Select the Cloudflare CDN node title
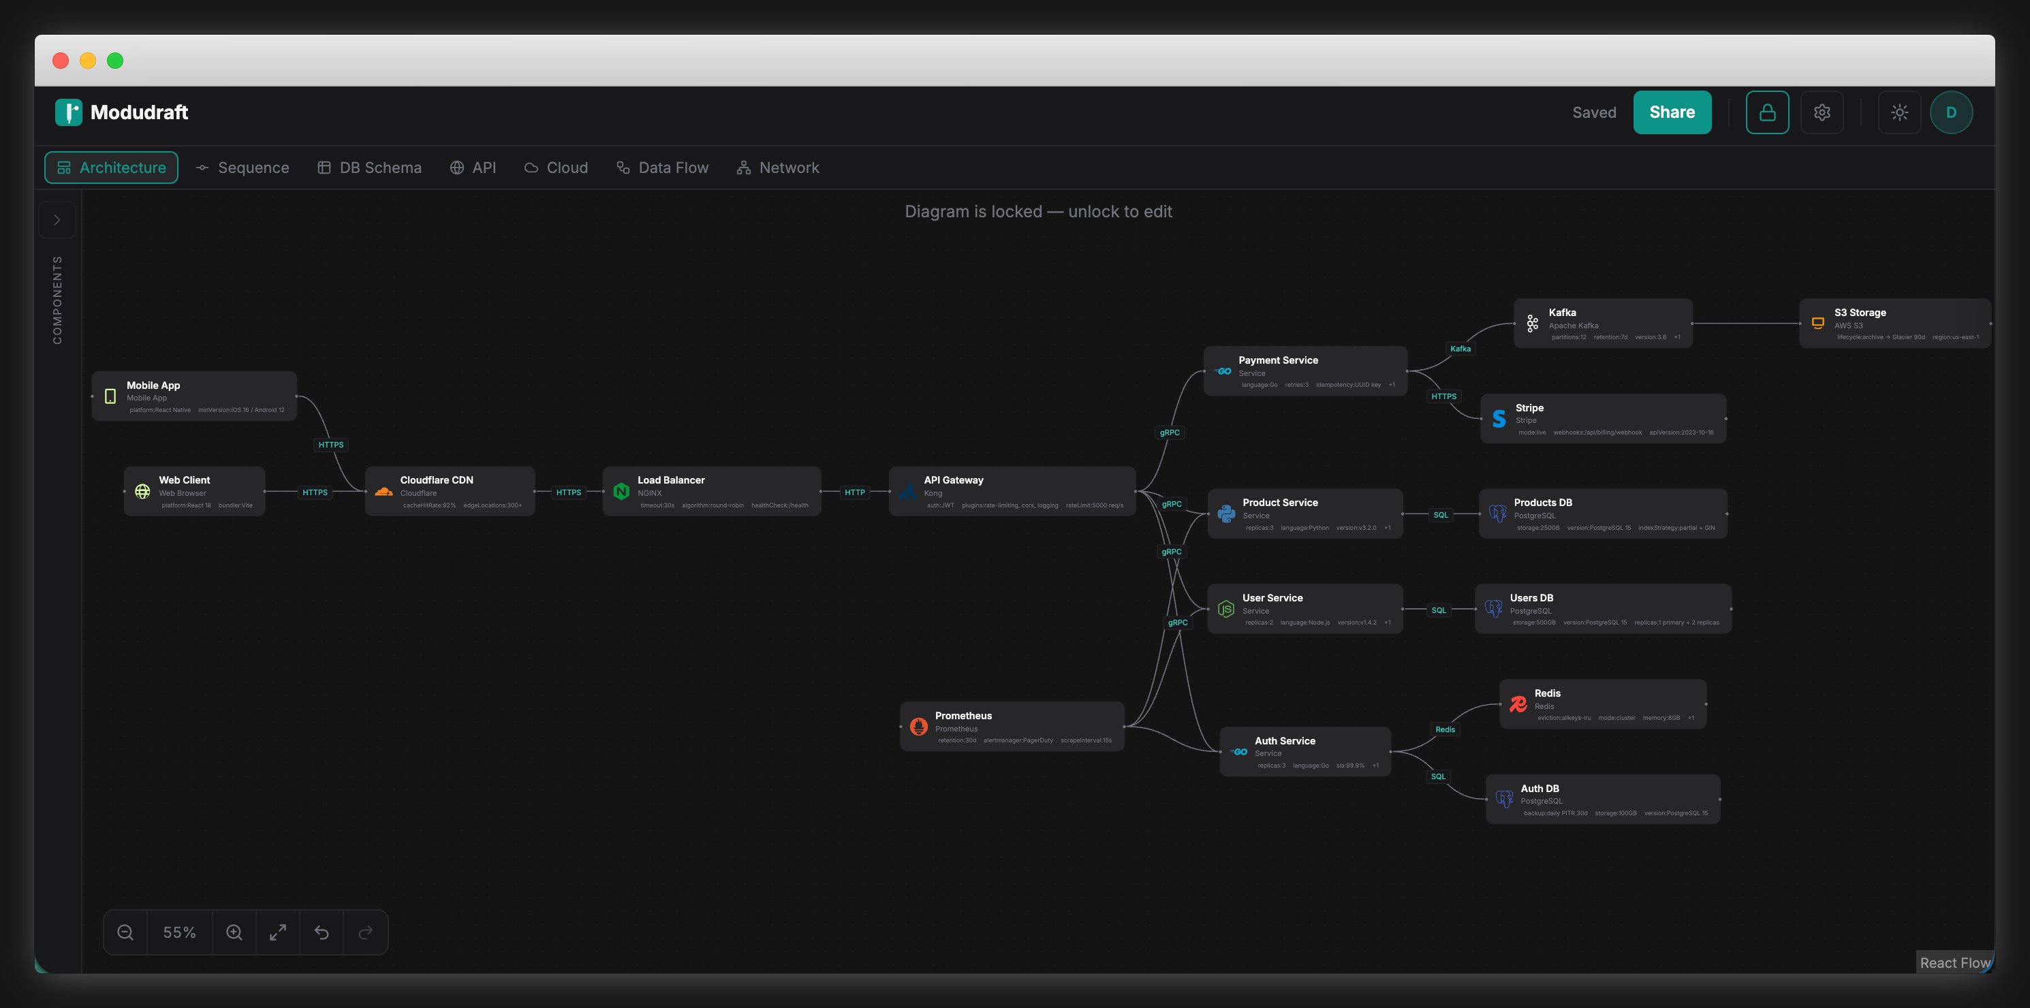 (x=437, y=480)
